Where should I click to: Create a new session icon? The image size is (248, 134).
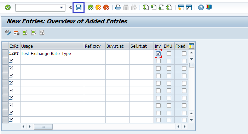pyautogui.click(x=181, y=7)
